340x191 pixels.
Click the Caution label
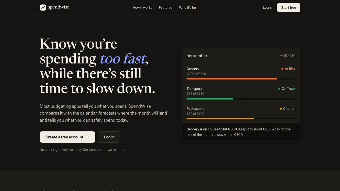289,109
